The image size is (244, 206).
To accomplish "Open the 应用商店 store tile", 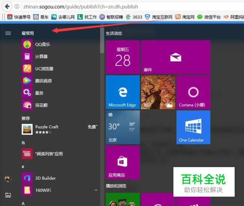I will pyautogui.click(x=123, y=163).
